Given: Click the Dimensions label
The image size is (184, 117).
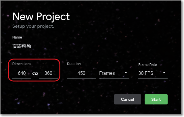Looking at the screenshot, I should coord(22,64).
